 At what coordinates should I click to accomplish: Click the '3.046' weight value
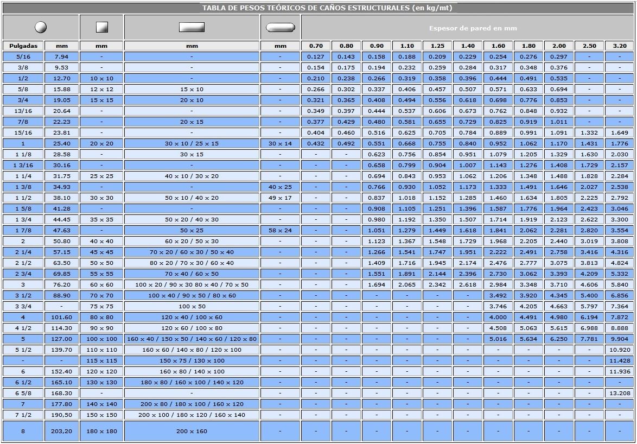click(x=620, y=209)
